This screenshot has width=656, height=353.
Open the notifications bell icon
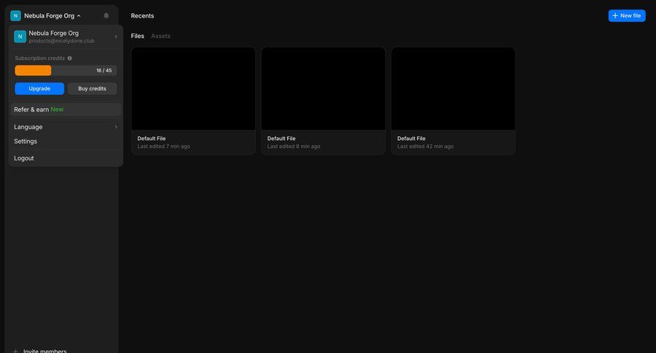tap(106, 15)
